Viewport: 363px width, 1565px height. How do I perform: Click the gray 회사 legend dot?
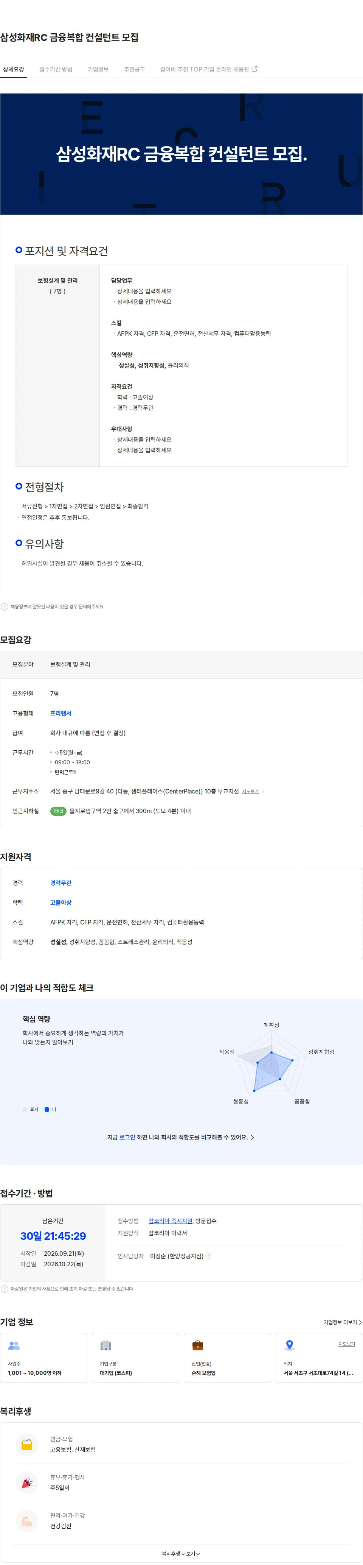(25, 1109)
